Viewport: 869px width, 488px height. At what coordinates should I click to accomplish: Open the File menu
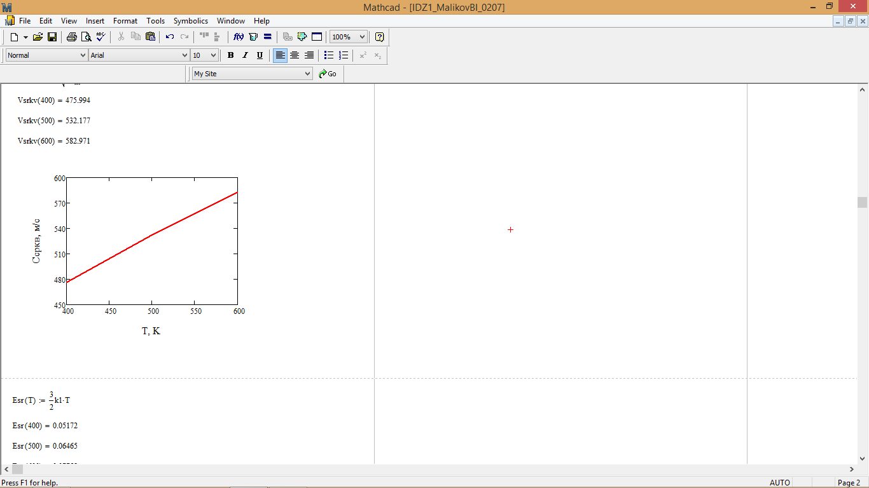25,21
